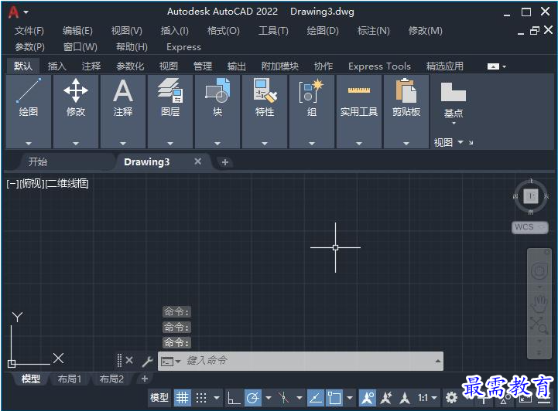Screen dimensions: 558x411
Task: Switch to the Express Tools ribbon tab
Action: pos(379,66)
